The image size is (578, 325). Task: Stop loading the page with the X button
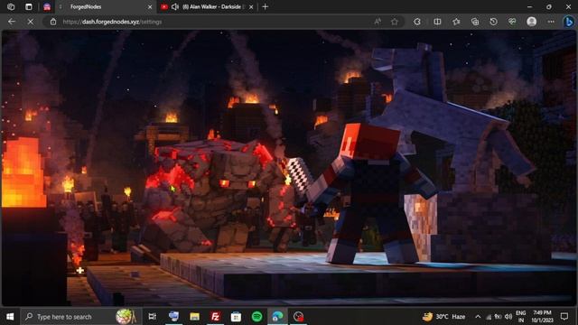click(x=31, y=22)
